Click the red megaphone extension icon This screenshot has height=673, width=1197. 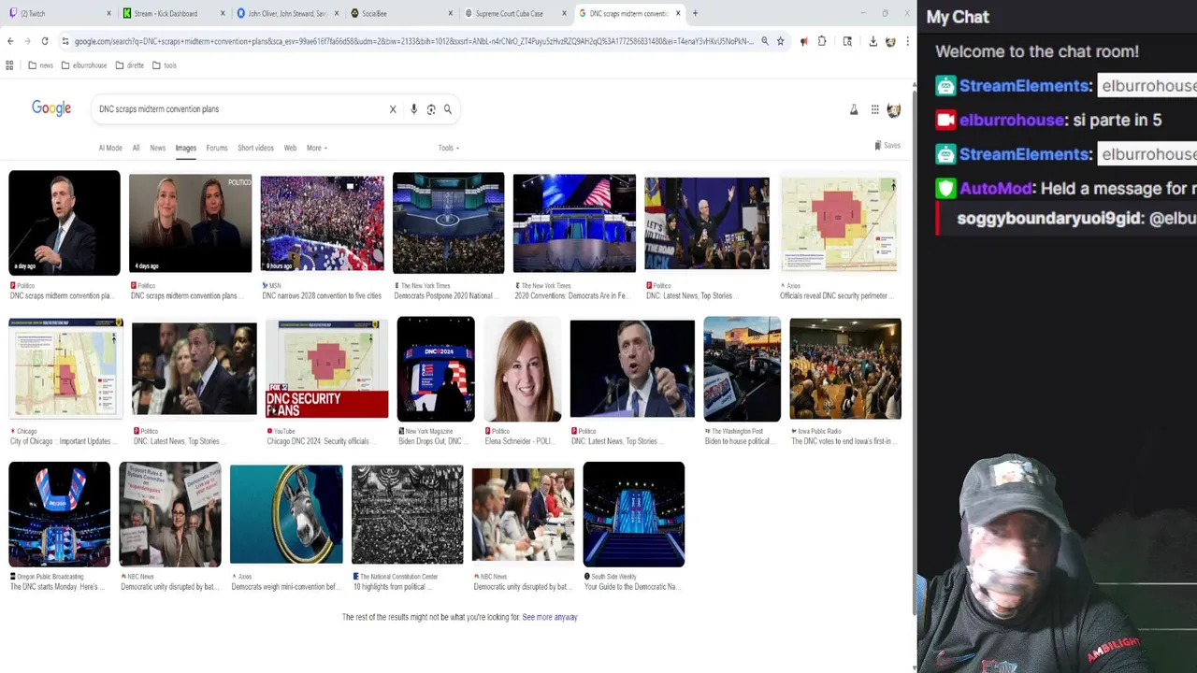click(x=803, y=41)
